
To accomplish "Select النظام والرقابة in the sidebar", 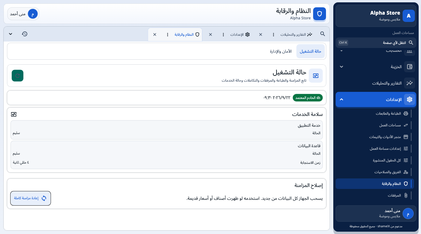I will pos(375,184).
